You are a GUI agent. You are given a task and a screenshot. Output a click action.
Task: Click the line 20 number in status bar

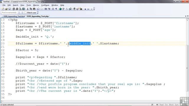coord(152,105)
